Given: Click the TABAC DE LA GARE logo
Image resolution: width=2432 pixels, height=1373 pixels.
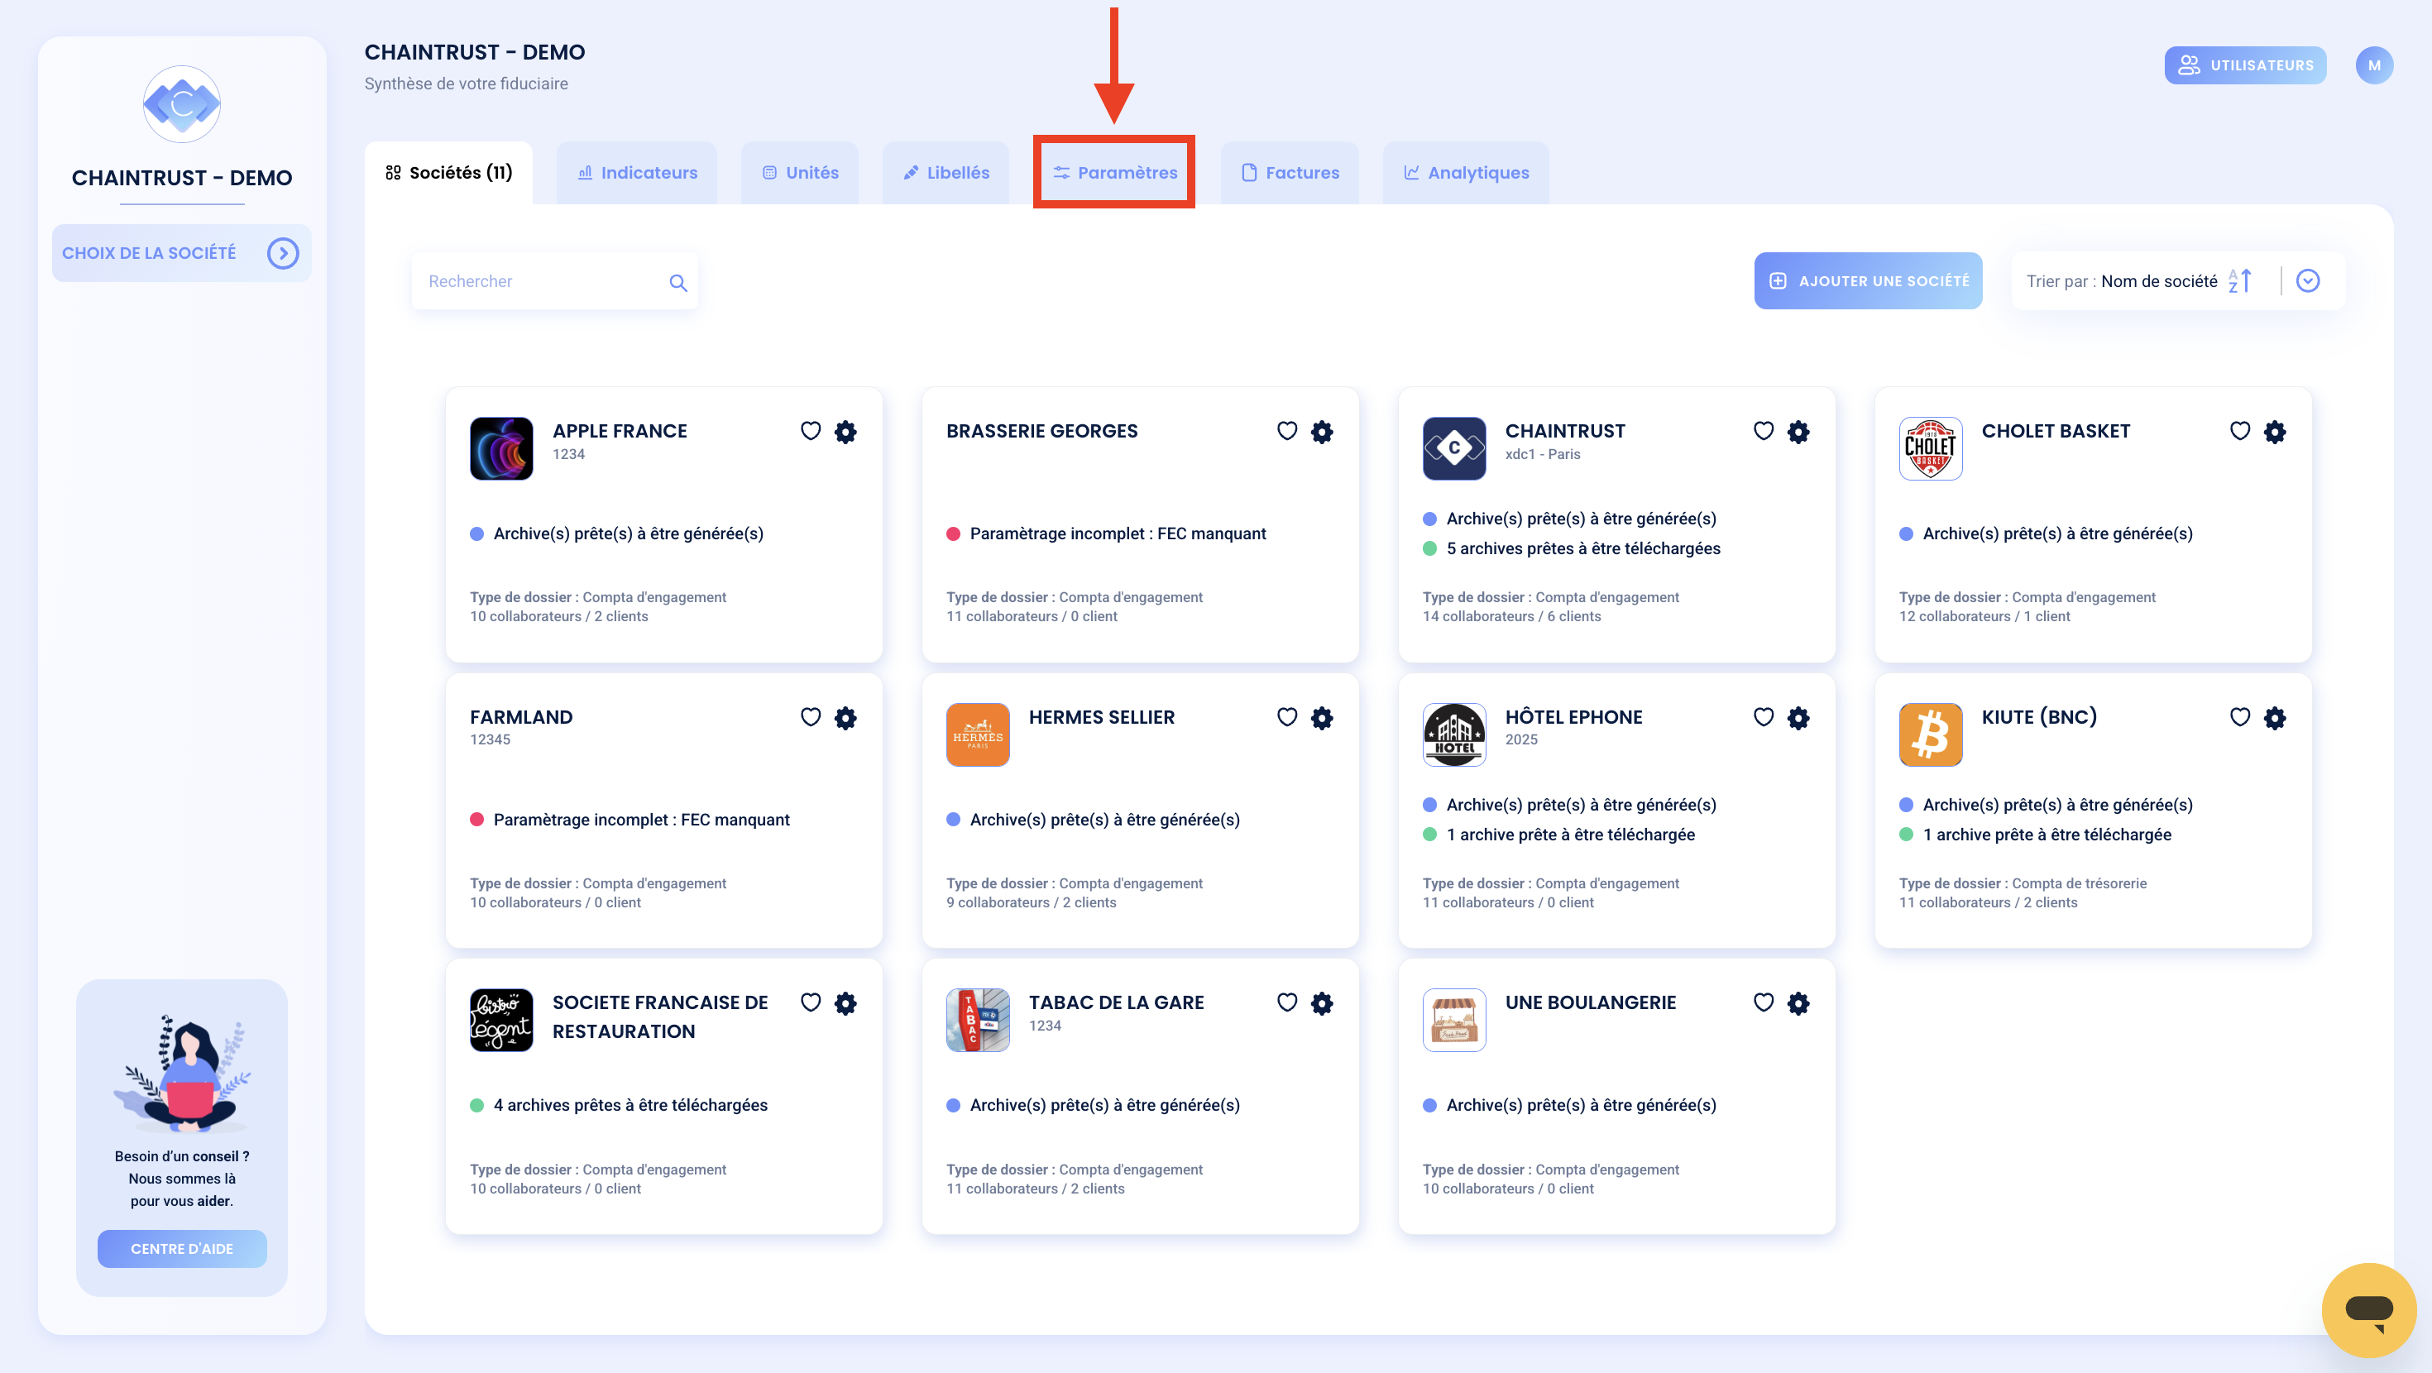Looking at the screenshot, I should tap(978, 1020).
